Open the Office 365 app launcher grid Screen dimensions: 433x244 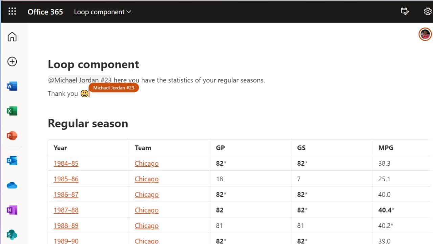[x=12, y=12]
